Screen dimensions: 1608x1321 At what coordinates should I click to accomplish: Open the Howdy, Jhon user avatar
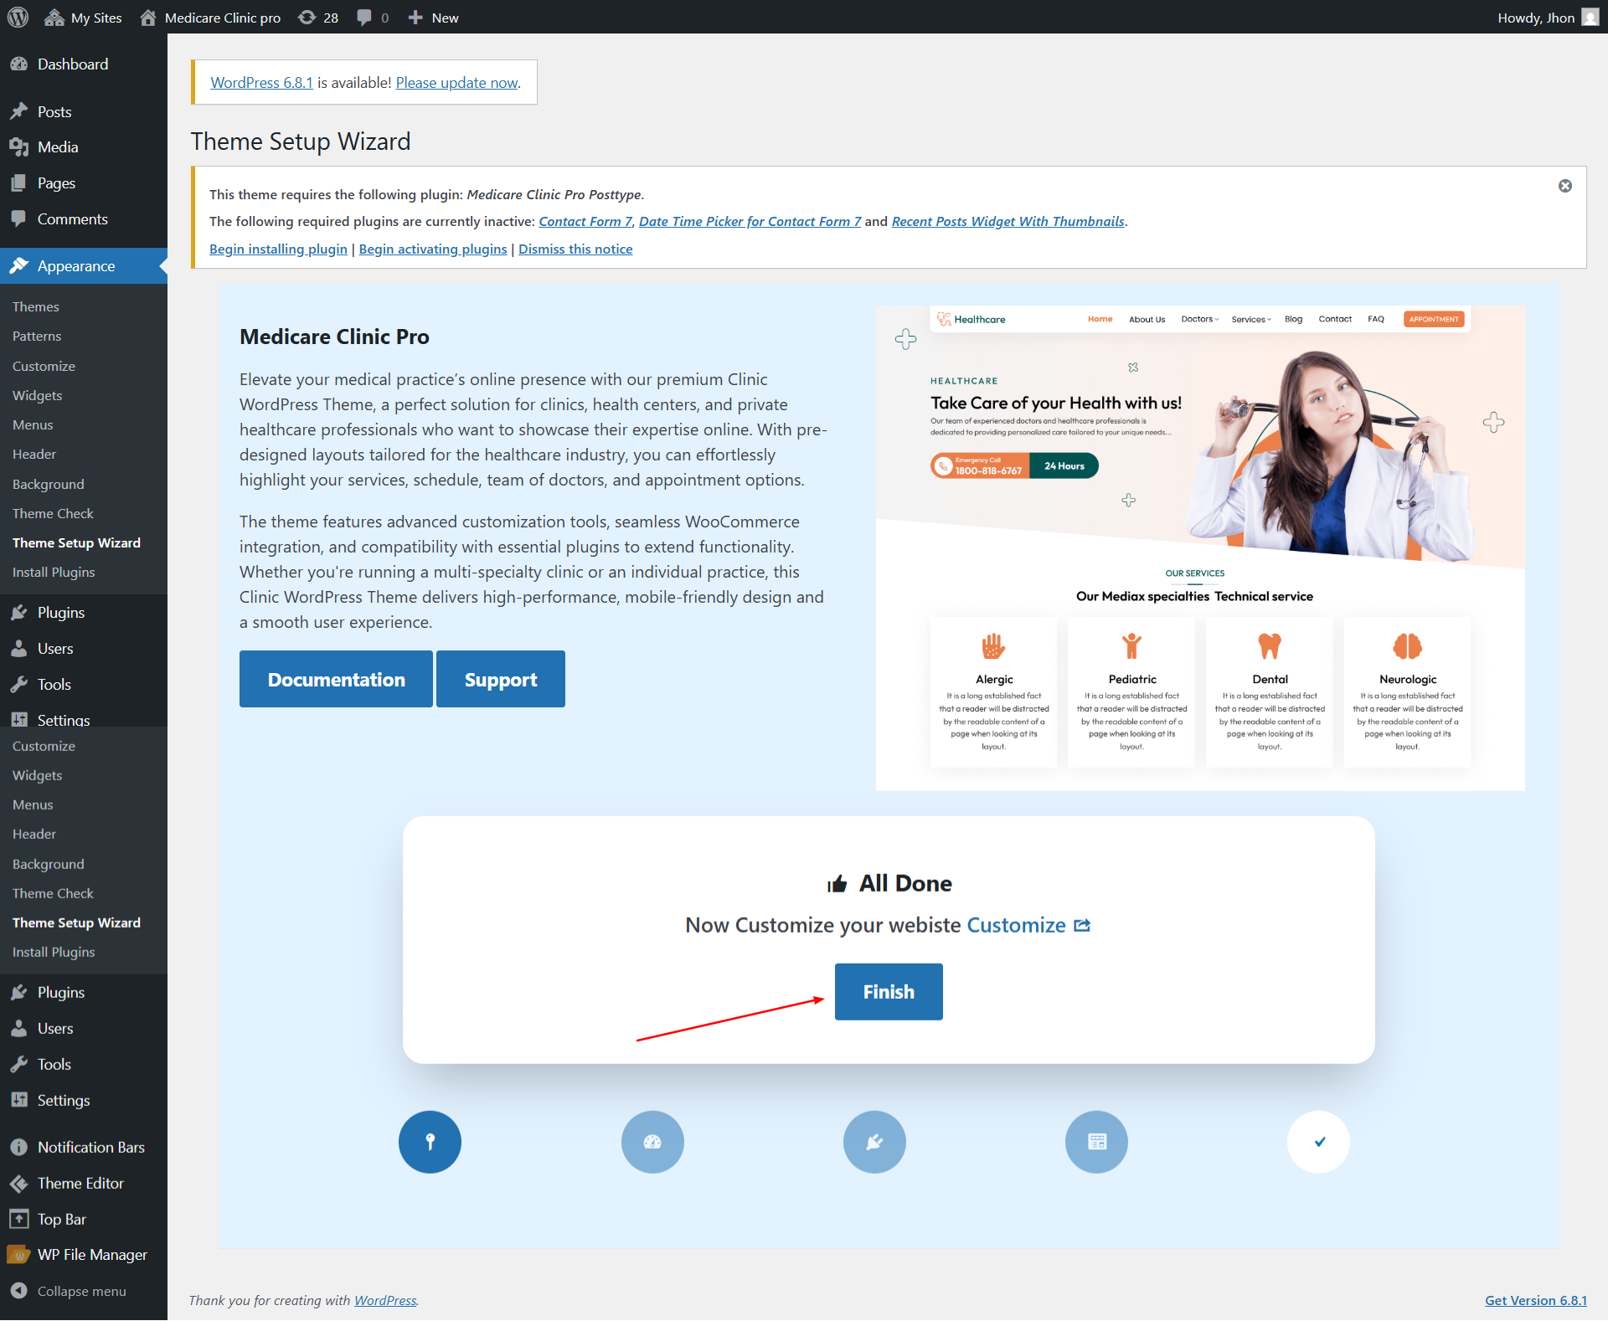(1590, 18)
